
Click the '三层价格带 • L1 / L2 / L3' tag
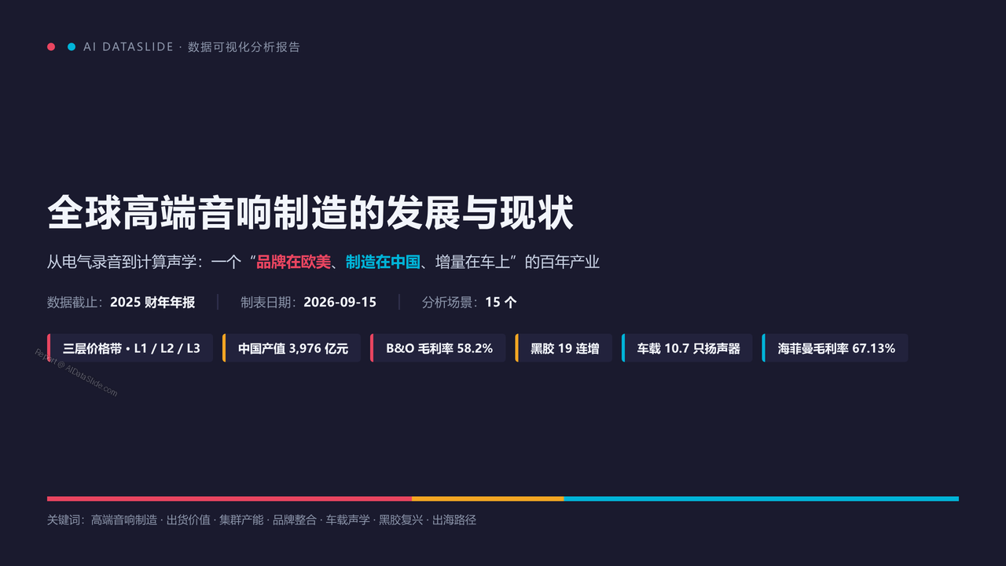[130, 348]
